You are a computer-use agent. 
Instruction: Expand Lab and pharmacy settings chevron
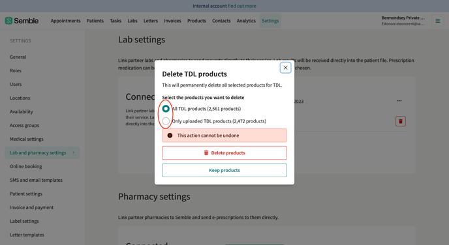point(73,152)
